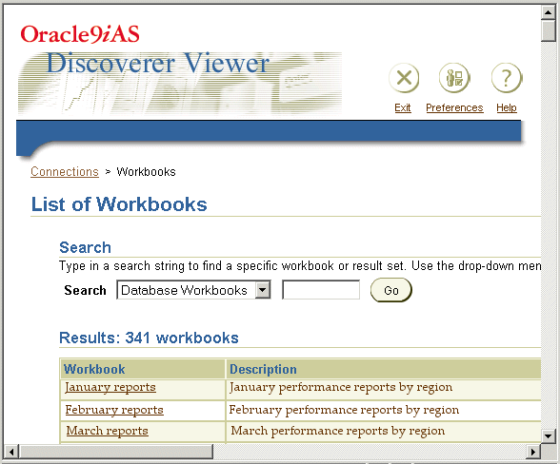Click the vertical scrollbar thumb

point(549,31)
